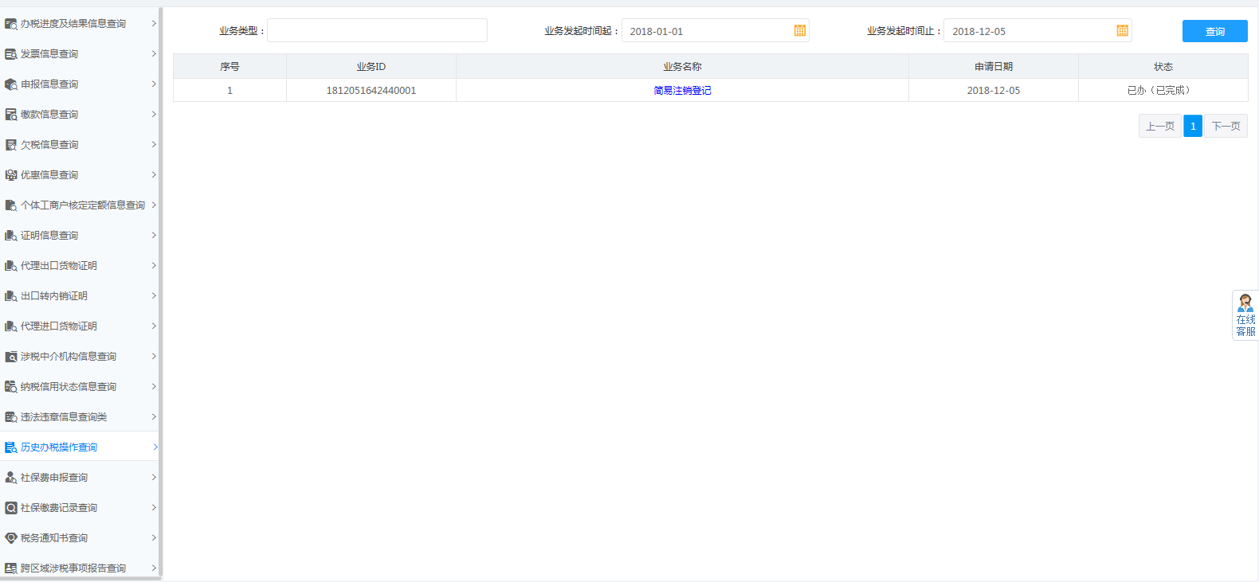The height and width of the screenshot is (582, 1259).
Task: Expand 优惠信息查询 chevron arrow
Action: [154, 175]
